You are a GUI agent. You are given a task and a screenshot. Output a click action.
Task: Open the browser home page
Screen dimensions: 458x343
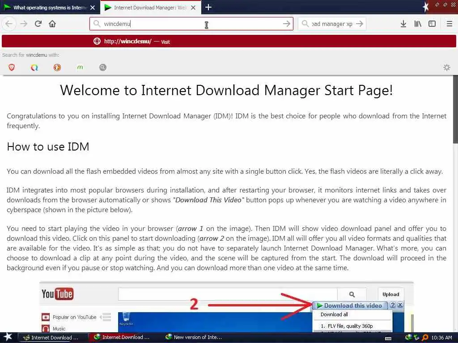click(52, 24)
